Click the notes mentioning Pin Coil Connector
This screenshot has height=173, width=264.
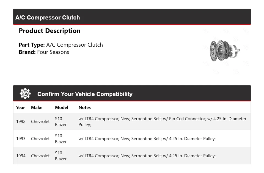pos(162,121)
